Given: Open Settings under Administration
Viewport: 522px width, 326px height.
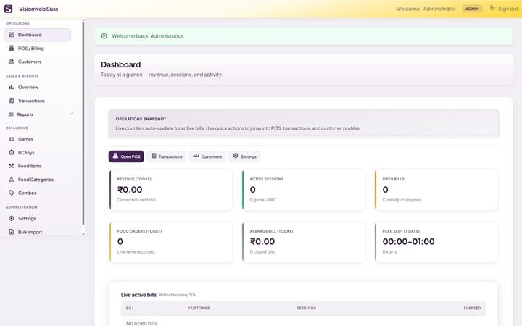Looking at the screenshot, I should pos(37,218).
